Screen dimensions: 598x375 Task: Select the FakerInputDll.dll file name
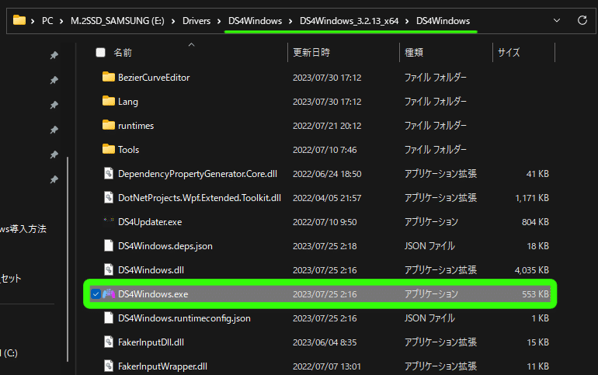[151, 342]
